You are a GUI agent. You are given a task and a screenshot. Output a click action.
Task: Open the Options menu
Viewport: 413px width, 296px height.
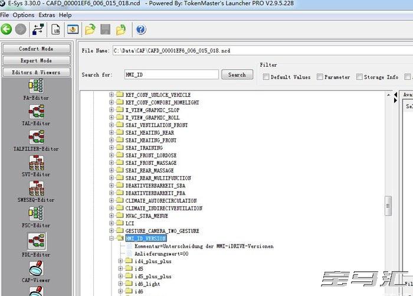24,15
